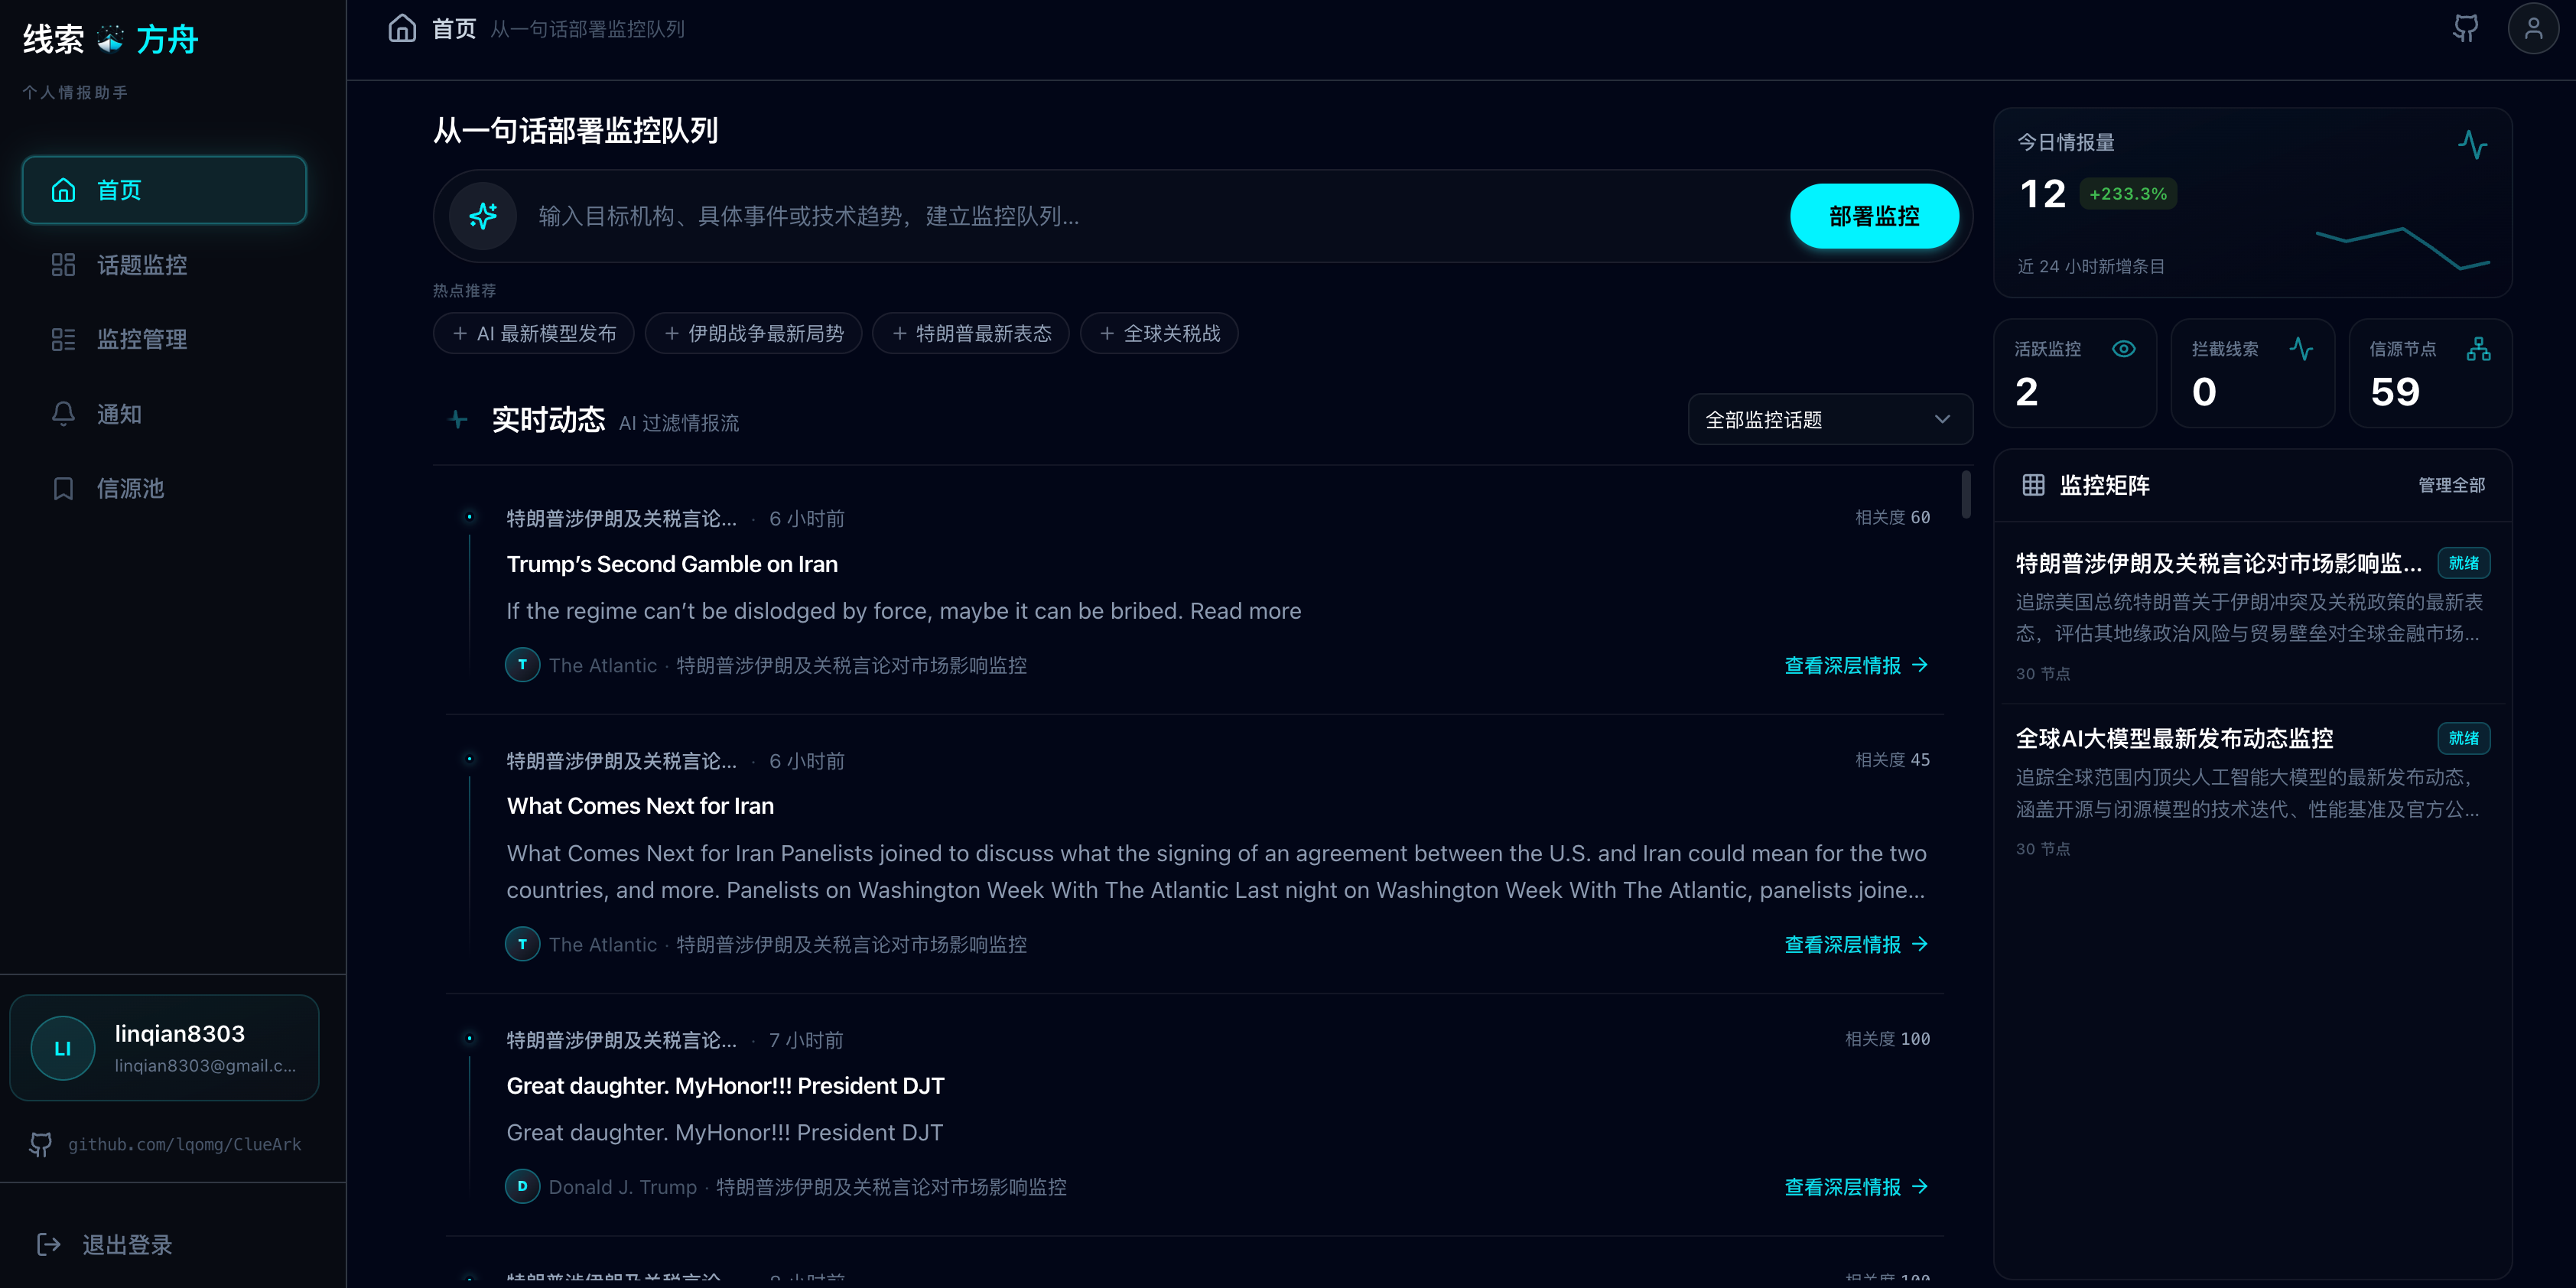Click the pulse icon on 拦截线索 card
The height and width of the screenshot is (1288, 2576).
[x=2301, y=349]
